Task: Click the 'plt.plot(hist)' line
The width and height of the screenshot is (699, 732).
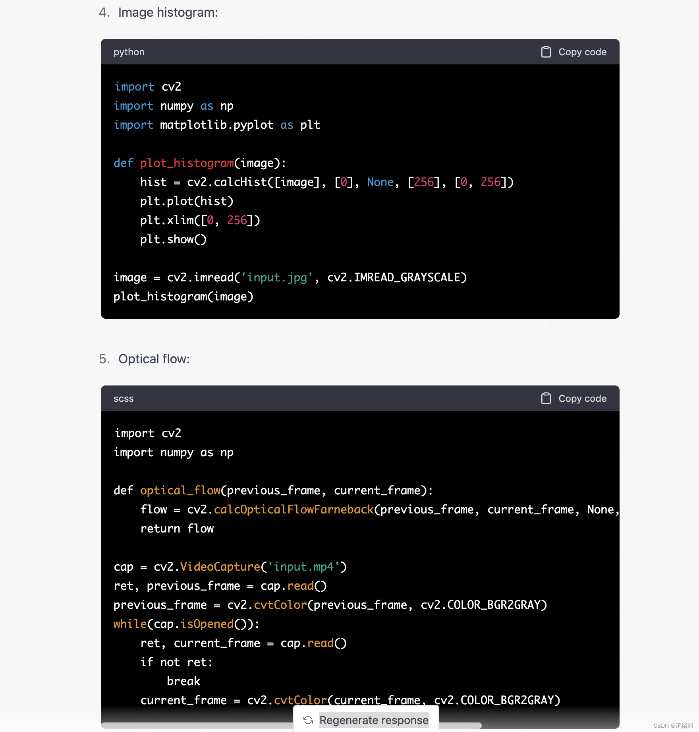Action: coord(187,201)
